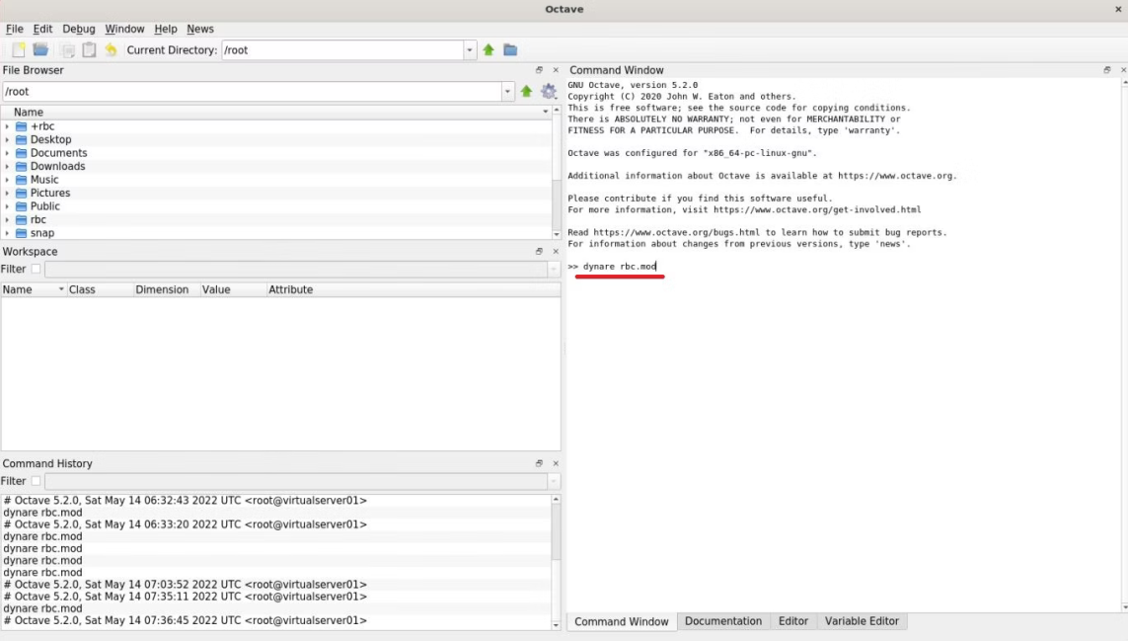Undock the Command Window panel
The image size is (1128, 641).
click(1107, 70)
